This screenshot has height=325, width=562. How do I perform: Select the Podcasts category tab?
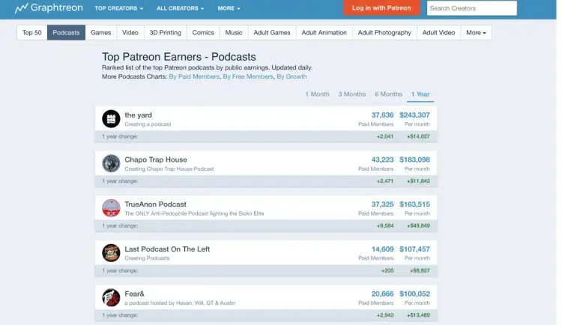tap(66, 33)
